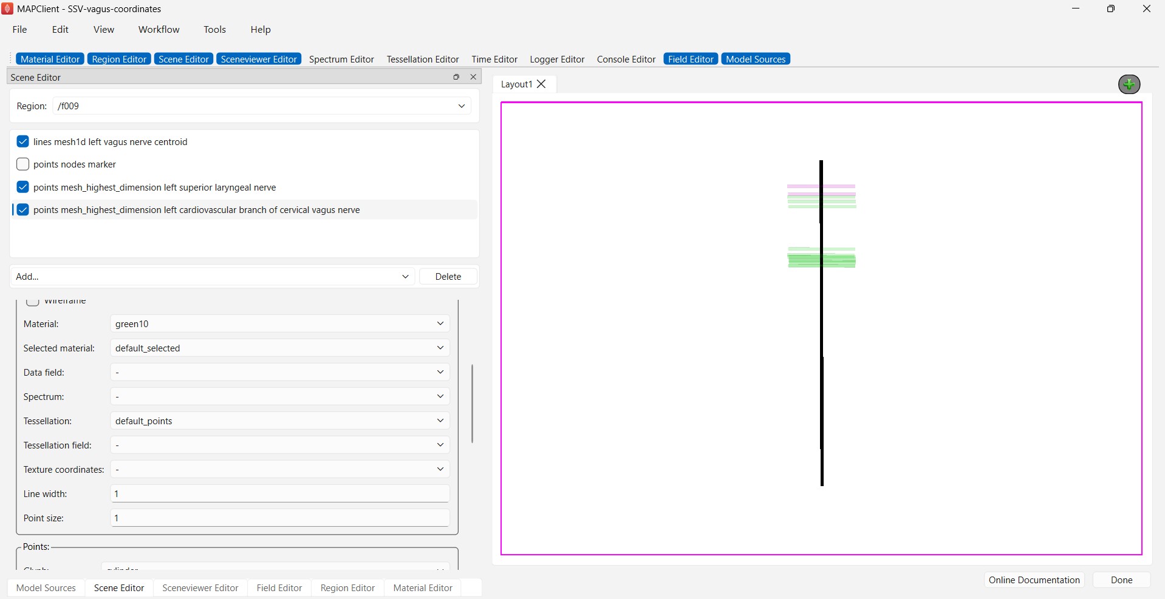Open the Texture coordinates dropdown
The height and width of the screenshot is (599, 1165).
click(x=280, y=469)
